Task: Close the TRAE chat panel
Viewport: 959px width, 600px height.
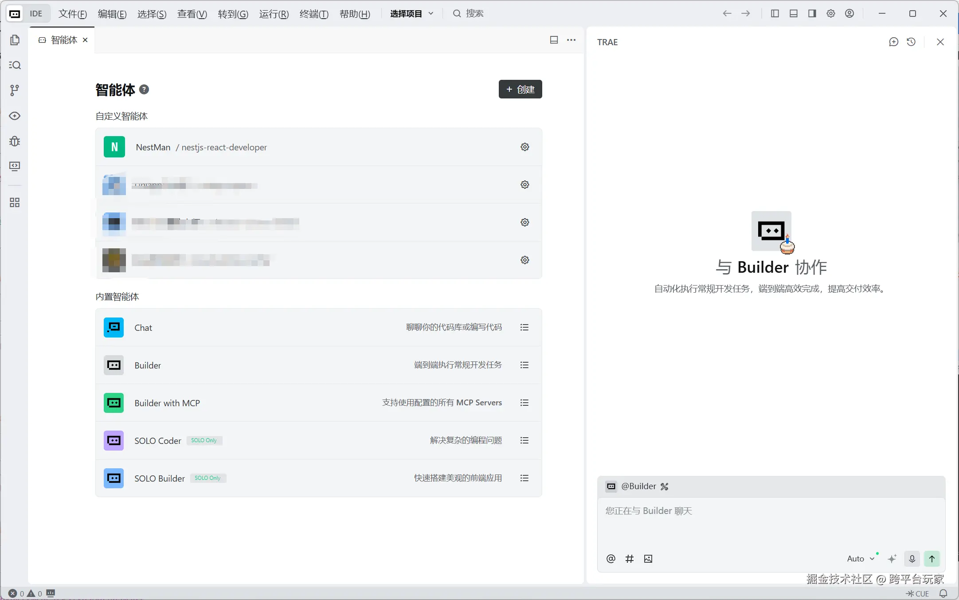Action: 940,42
